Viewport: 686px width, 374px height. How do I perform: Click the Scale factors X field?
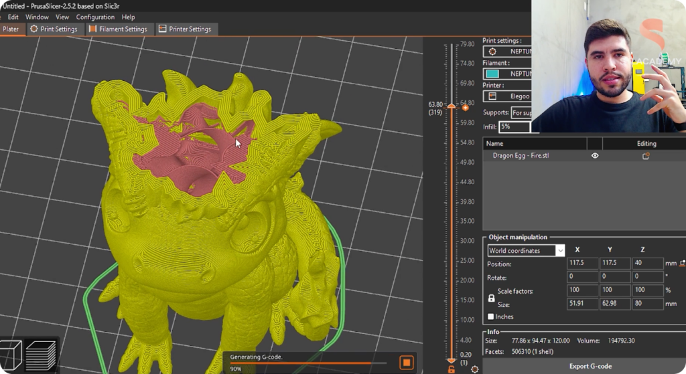(x=582, y=290)
